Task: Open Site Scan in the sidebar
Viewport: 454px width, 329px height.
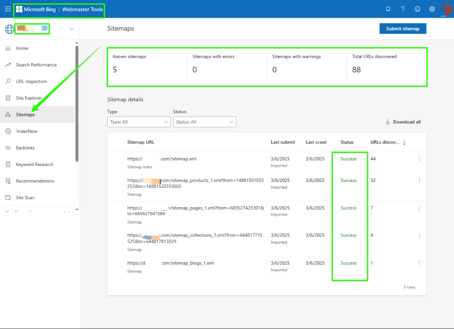Action: pyautogui.click(x=37, y=197)
